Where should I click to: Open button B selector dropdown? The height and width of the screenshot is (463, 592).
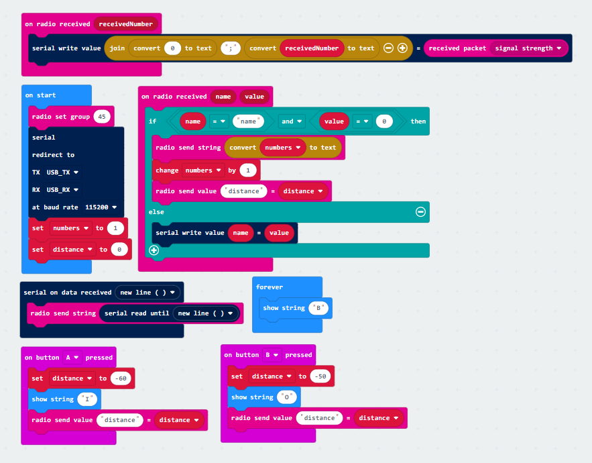coord(272,355)
